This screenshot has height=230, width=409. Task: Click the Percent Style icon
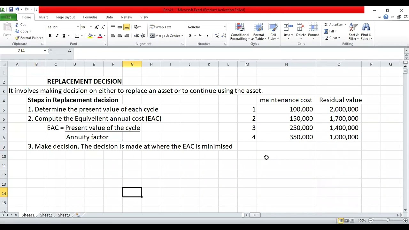200,36
